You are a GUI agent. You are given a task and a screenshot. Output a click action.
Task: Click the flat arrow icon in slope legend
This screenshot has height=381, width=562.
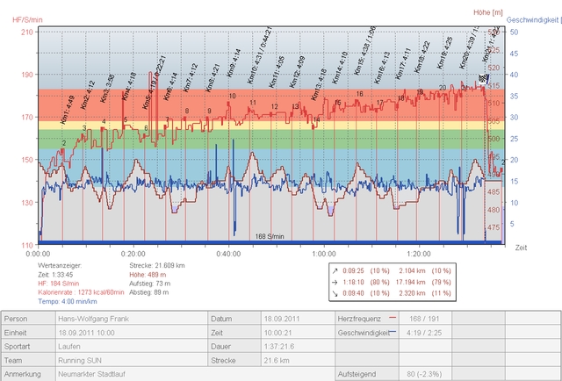(x=337, y=284)
